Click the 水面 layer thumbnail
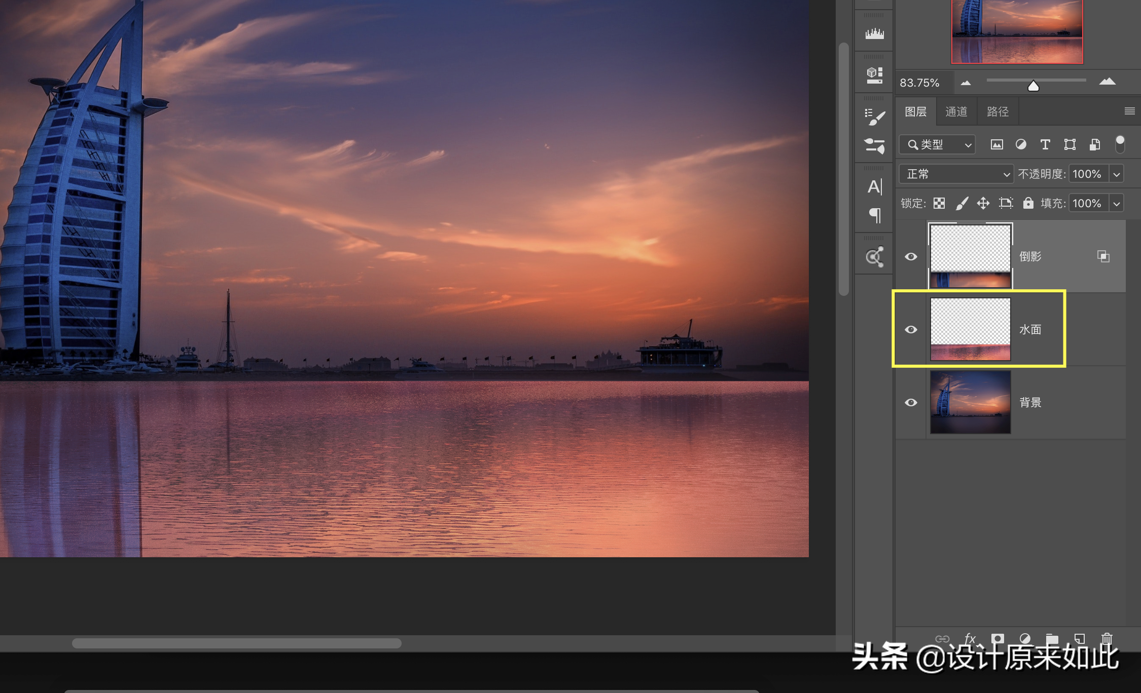 (x=971, y=329)
